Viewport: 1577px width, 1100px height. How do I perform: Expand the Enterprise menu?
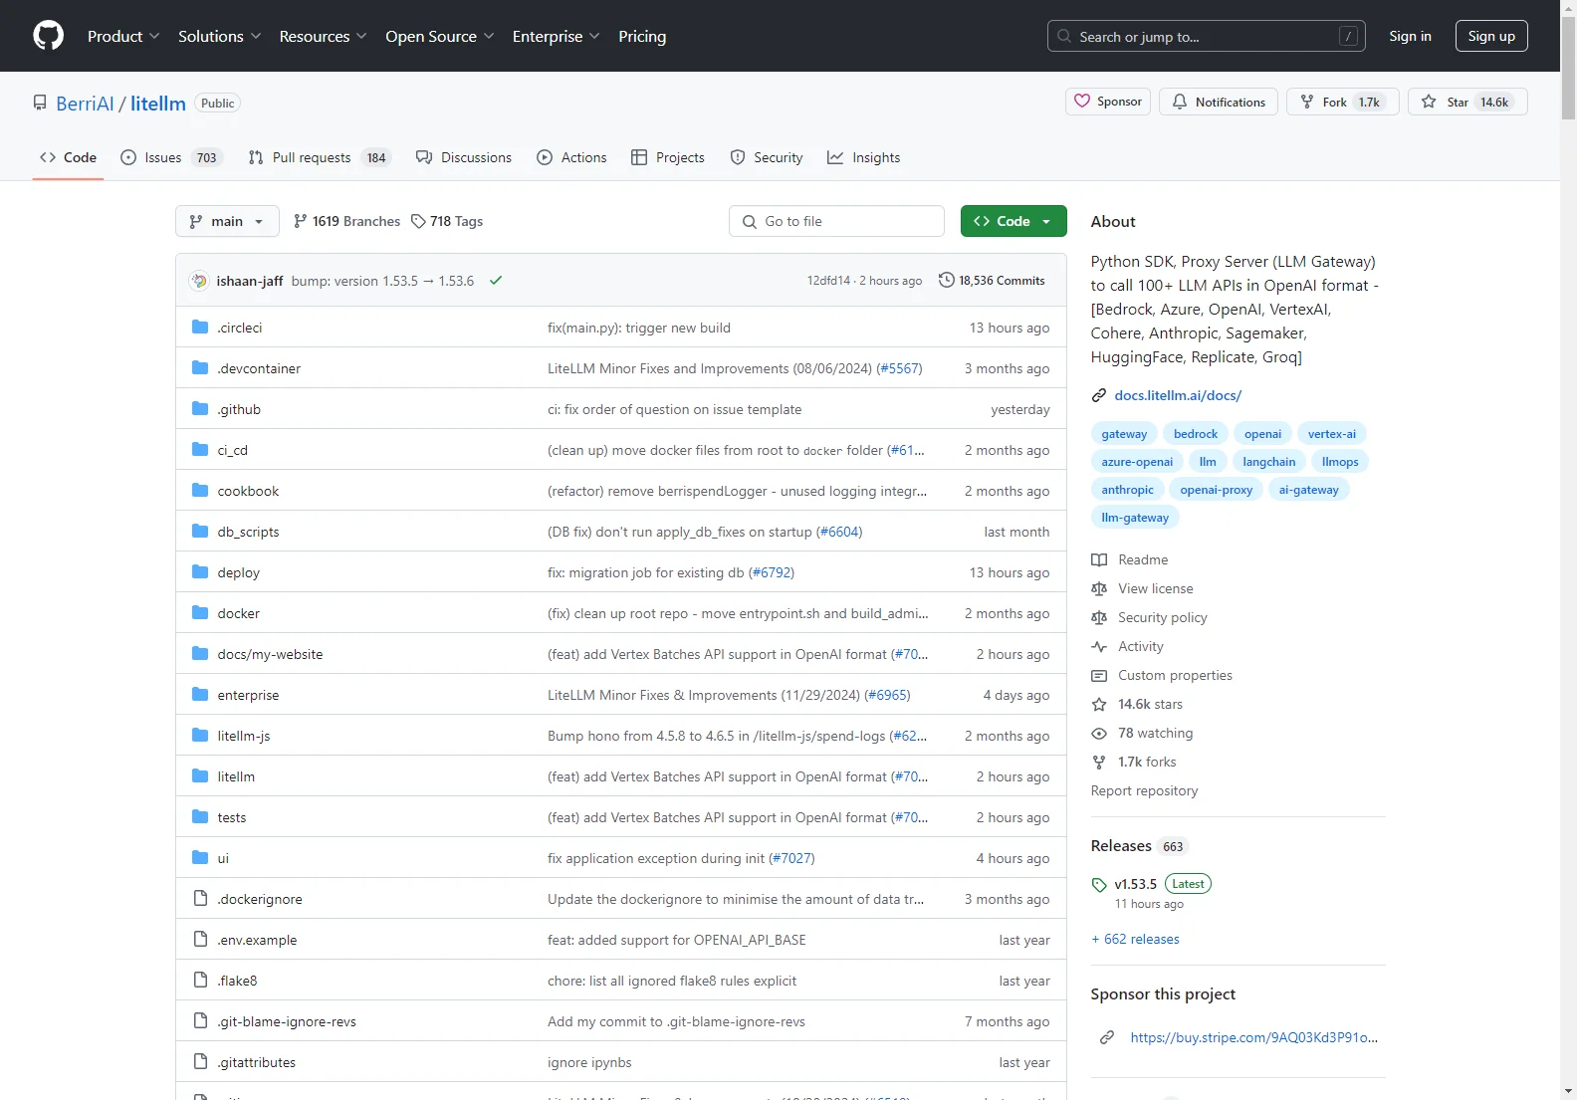tap(556, 36)
